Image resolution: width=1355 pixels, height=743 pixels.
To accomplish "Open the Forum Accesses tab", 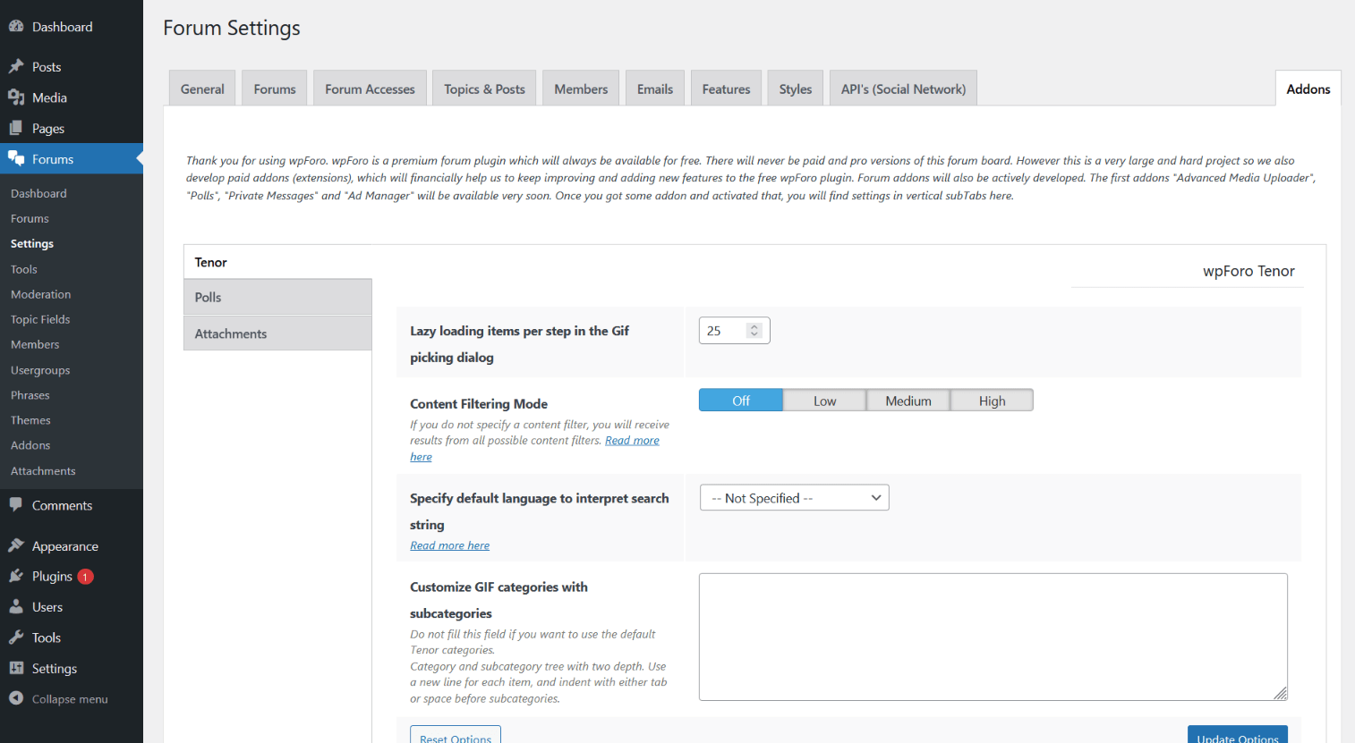I will pyautogui.click(x=370, y=89).
